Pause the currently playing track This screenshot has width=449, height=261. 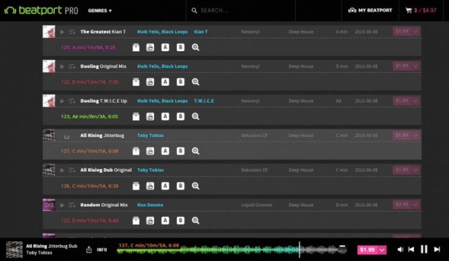pos(424,249)
